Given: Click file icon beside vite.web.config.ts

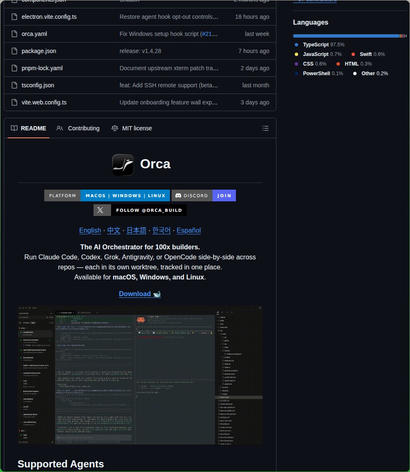Looking at the screenshot, I should click(14, 103).
